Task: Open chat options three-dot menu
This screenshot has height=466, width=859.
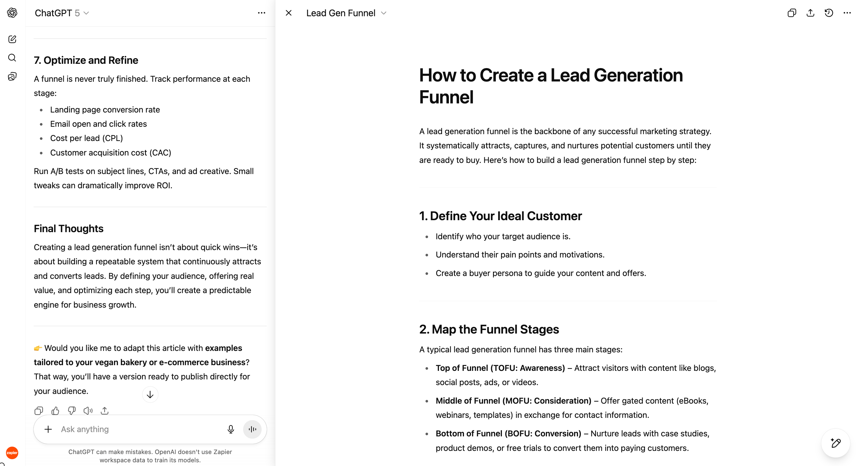Action: [x=262, y=13]
